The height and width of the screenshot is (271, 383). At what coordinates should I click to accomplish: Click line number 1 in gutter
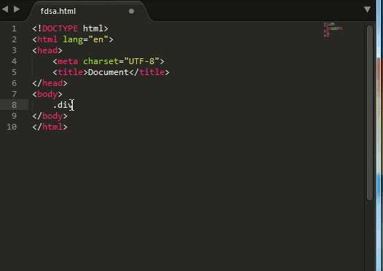click(x=15, y=28)
